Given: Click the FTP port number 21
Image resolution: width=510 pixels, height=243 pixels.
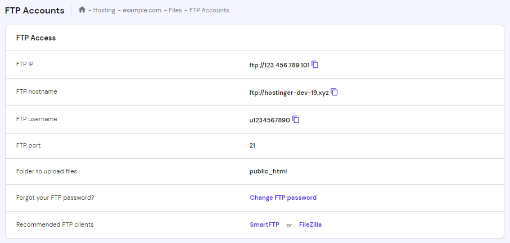Looking at the screenshot, I should coord(252,145).
